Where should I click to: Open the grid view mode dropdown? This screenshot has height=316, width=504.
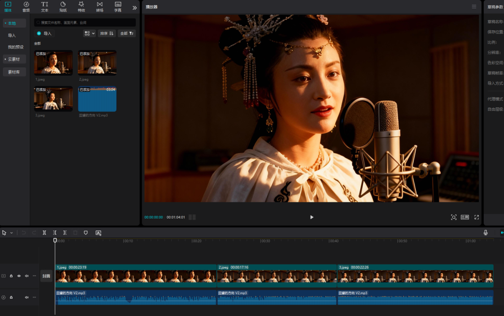[x=89, y=34]
